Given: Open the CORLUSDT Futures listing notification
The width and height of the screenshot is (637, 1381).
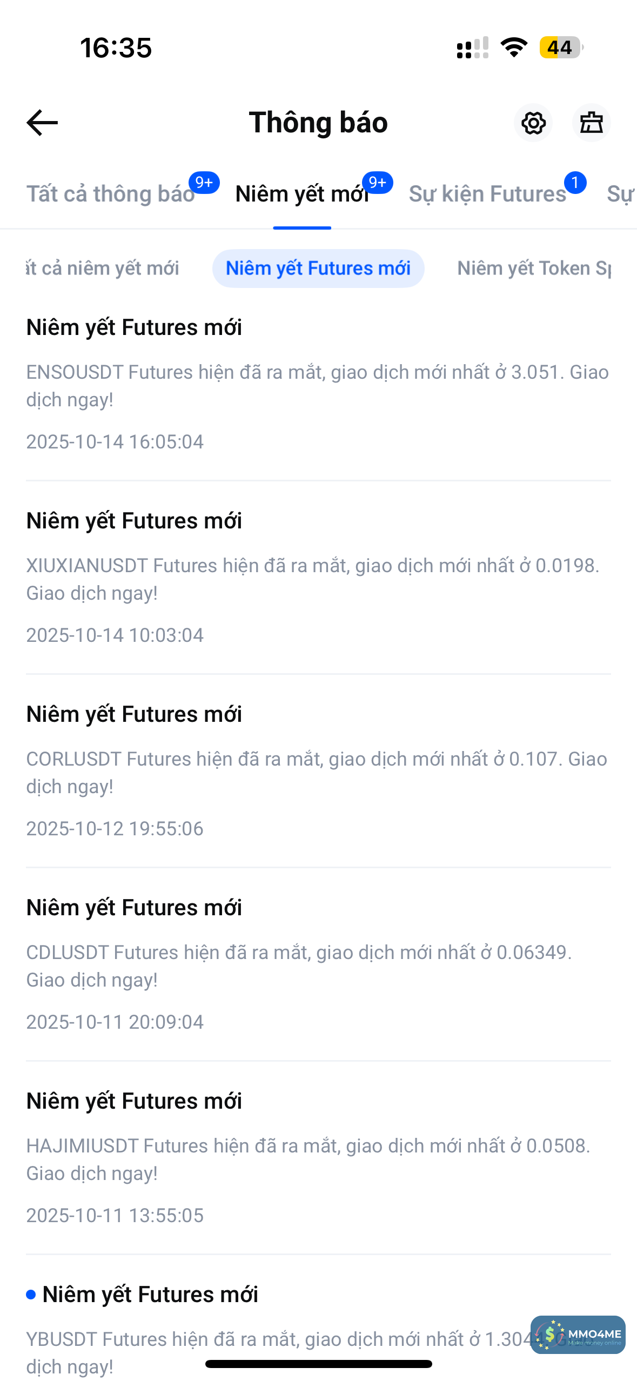Looking at the screenshot, I should coord(318,772).
